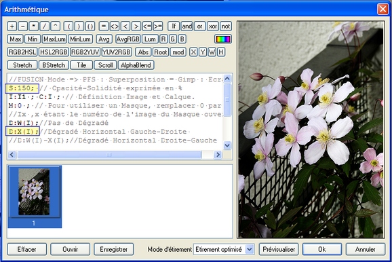Click the Effacer button
This screenshot has width=392, height=262.
(26, 249)
